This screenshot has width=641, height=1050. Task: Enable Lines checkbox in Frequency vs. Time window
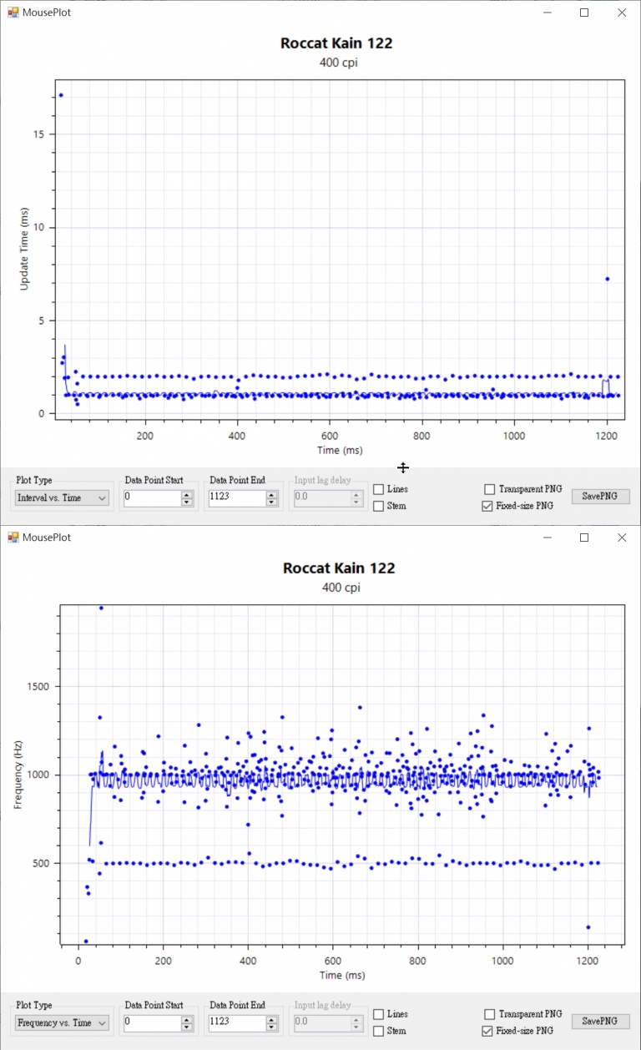click(x=379, y=1014)
